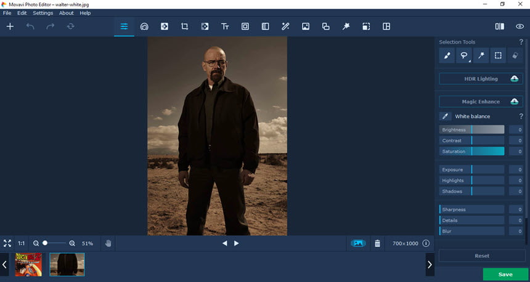Open the Retouching tool
This screenshot has height=282, width=530.
[165, 26]
